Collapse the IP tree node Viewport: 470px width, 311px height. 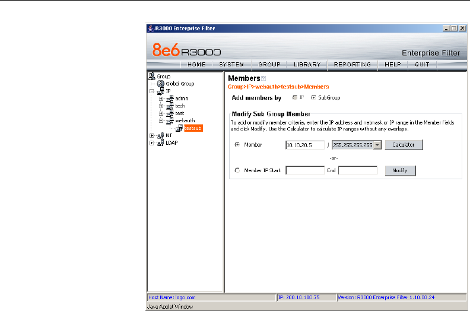pyautogui.click(x=152, y=91)
